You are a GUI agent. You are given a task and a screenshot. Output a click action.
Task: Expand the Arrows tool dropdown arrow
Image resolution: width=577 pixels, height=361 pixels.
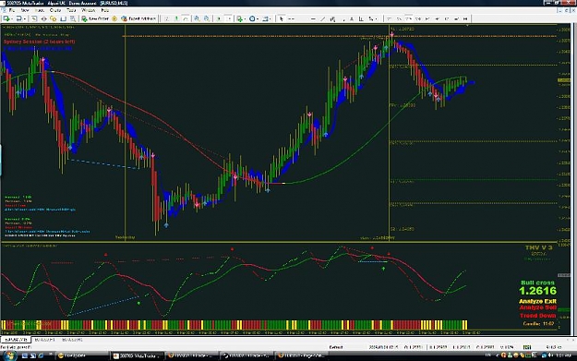point(376,18)
